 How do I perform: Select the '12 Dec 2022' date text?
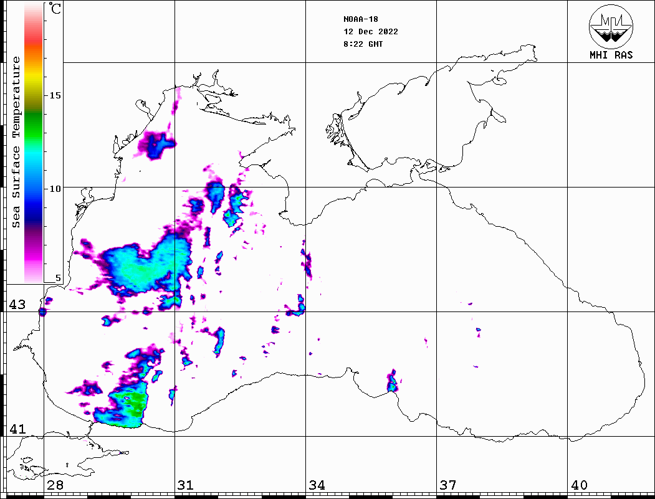click(x=371, y=32)
